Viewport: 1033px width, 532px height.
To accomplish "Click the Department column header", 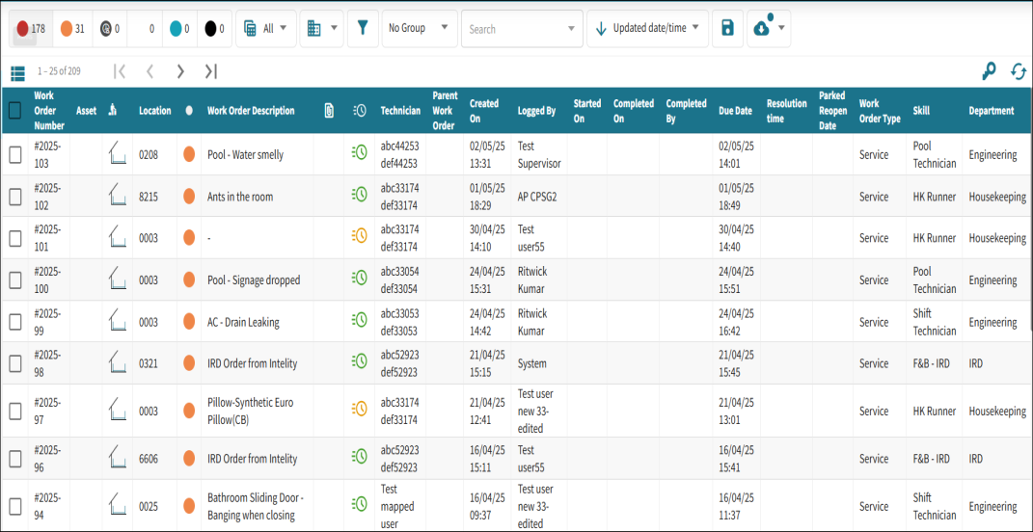I will [x=991, y=111].
